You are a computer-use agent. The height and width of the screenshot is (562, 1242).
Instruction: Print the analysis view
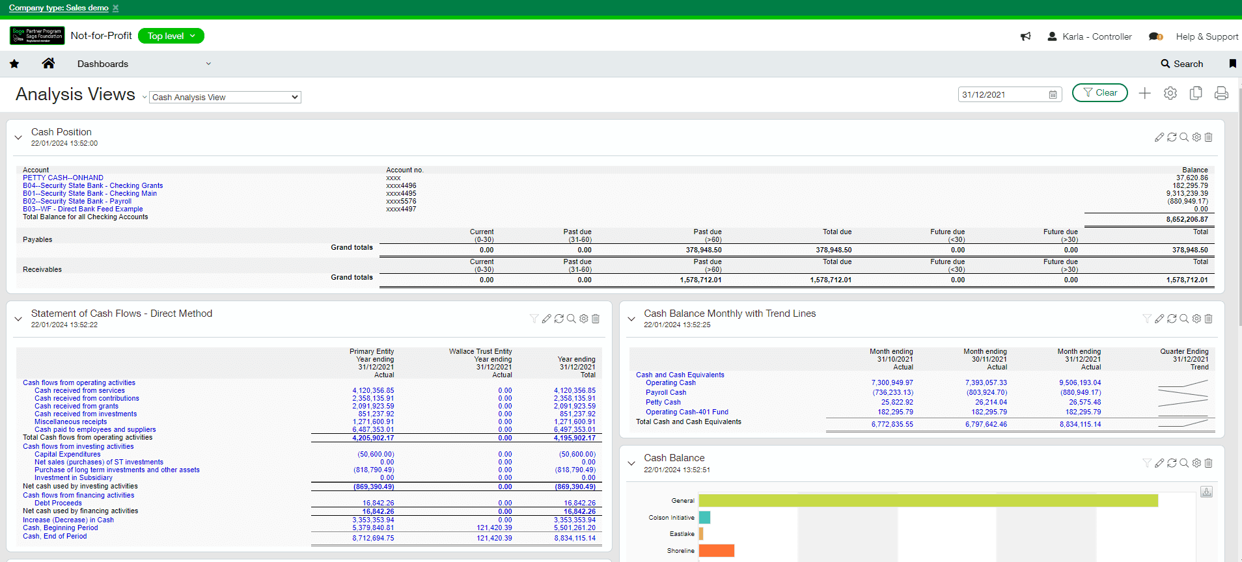1221,94
